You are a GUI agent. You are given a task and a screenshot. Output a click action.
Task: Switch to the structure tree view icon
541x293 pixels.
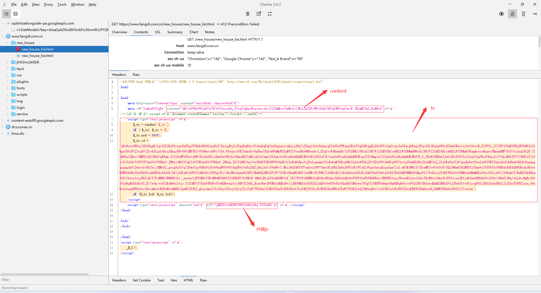pos(6,14)
